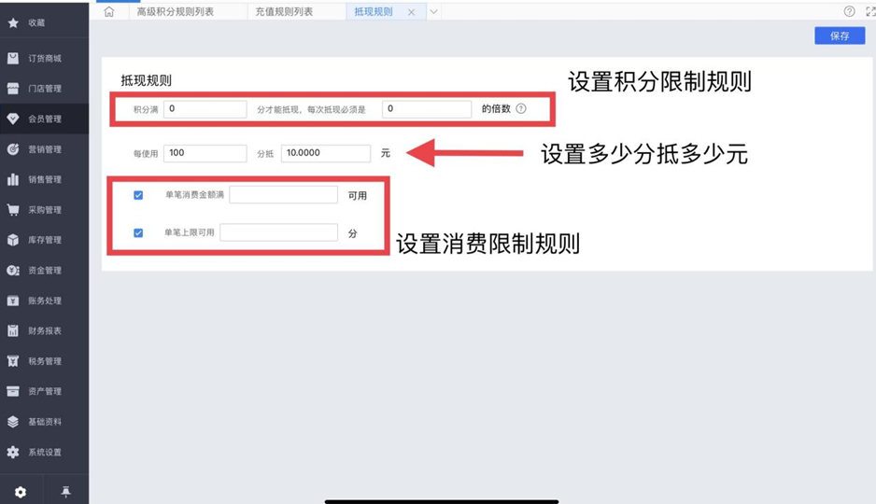This screenshot has width=876, height=504.
Task: Uncheck the 单笔消费金额满 checkbox
Action: (138, 195)
